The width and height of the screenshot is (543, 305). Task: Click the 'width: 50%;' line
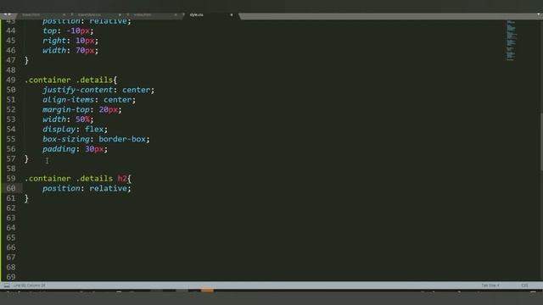click(x=68, y=119)
